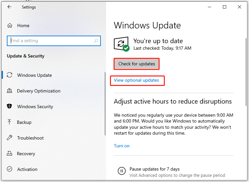This screenshot has width=249, height=182.
Task: Click the Delivery Optimization icon
Action: (9, 91)
